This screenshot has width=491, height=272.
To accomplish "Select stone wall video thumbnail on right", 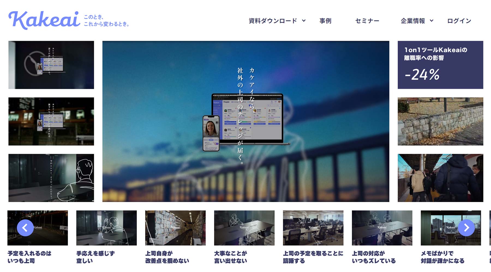I will [x=440, y=121].
